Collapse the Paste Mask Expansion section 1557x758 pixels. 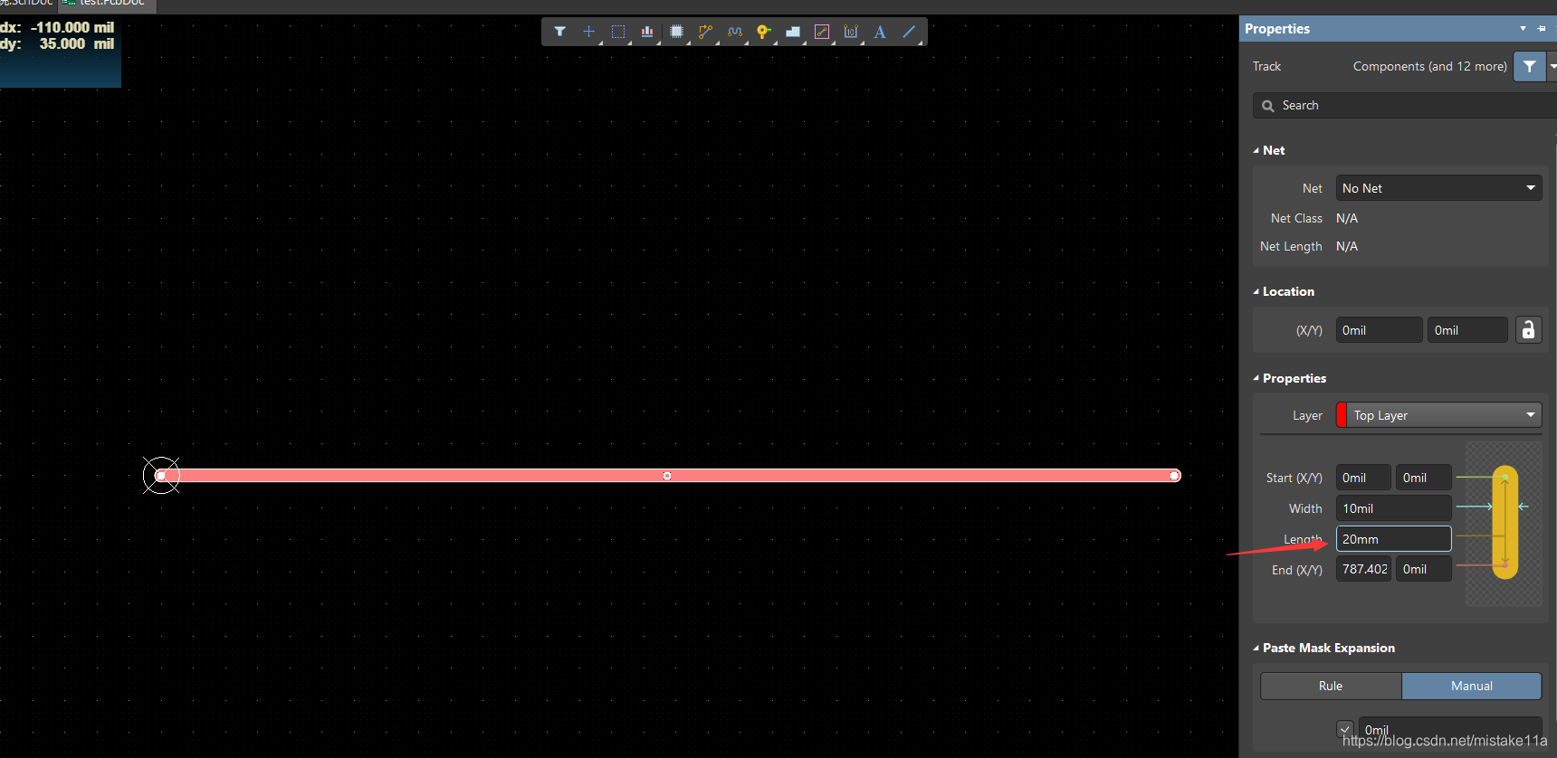tap(1256, 648)
